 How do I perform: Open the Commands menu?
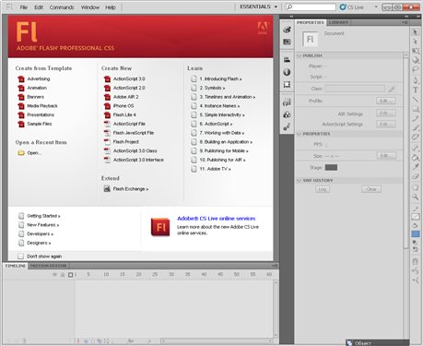point(62,7)
